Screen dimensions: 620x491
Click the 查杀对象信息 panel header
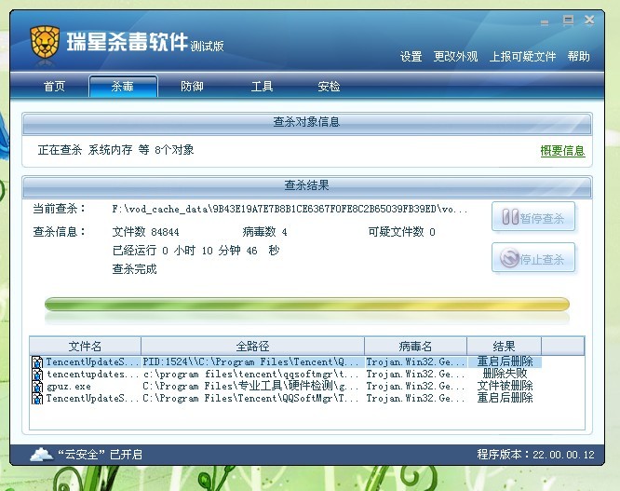pos(307,123)
